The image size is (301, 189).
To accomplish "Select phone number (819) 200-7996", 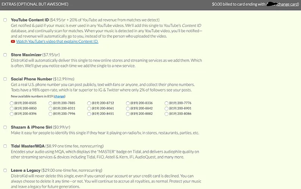I will [50, 114].
